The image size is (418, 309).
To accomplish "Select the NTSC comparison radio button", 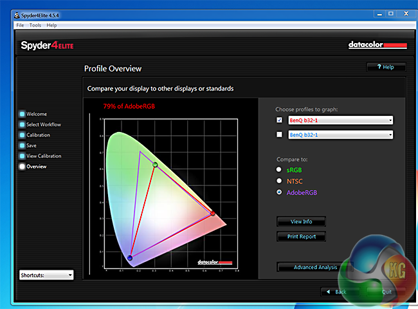I will (x=279, y=181).
